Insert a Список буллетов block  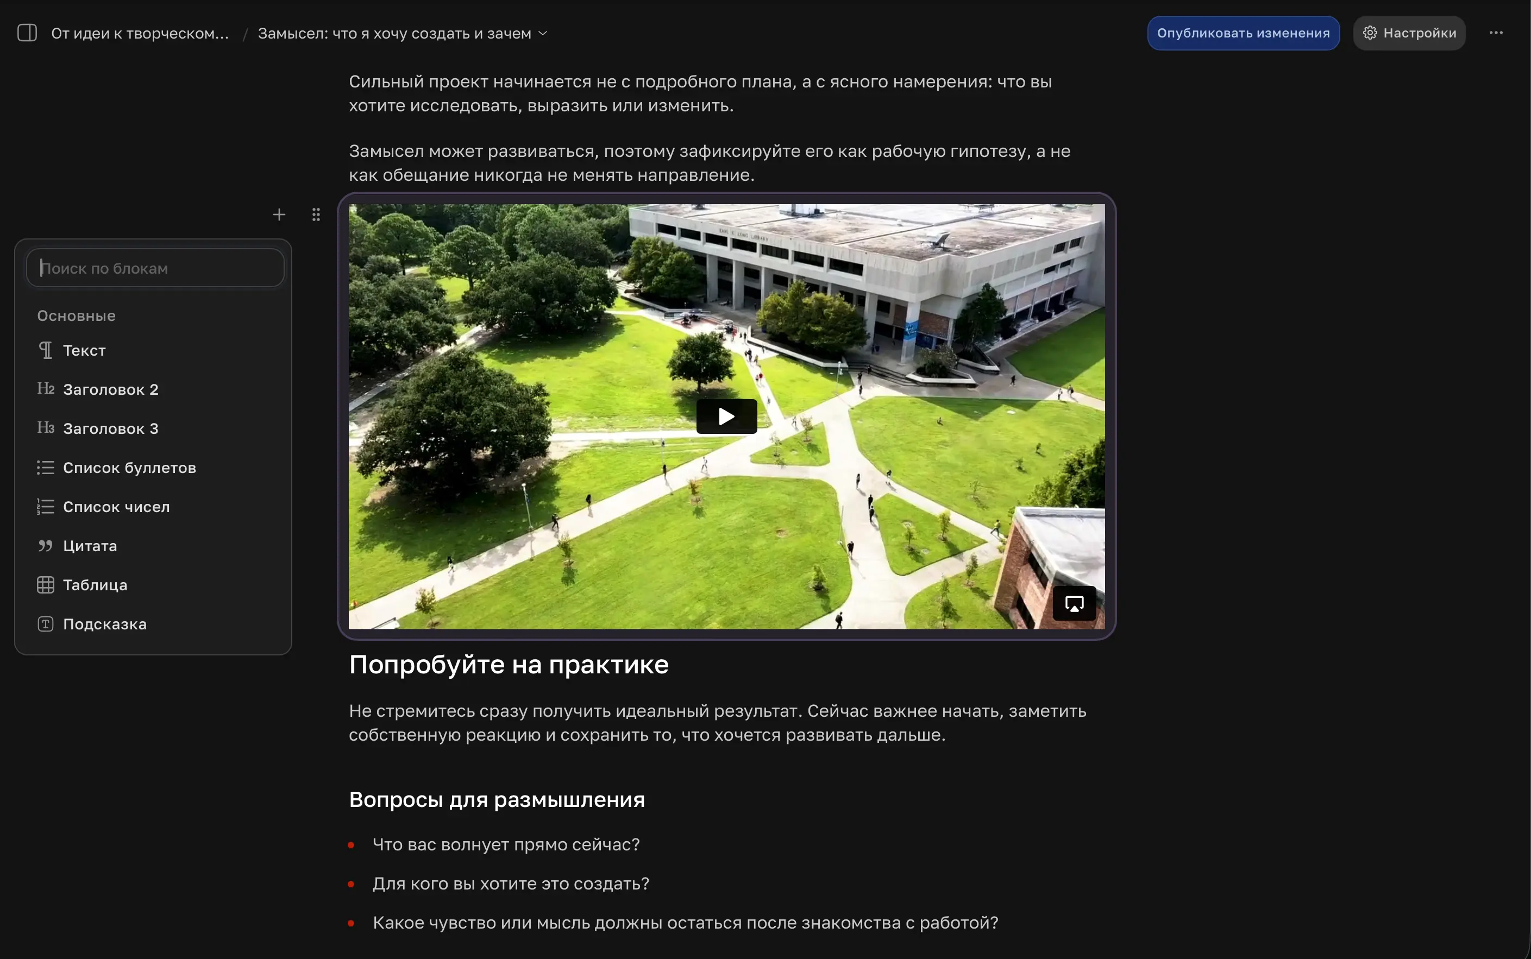click(x=153, y=468)
